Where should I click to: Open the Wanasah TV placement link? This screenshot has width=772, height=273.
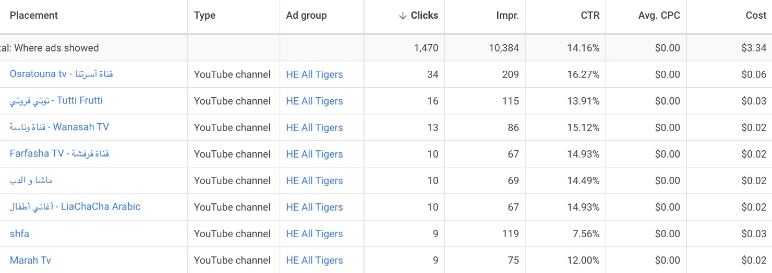click(x=59, y=127)
